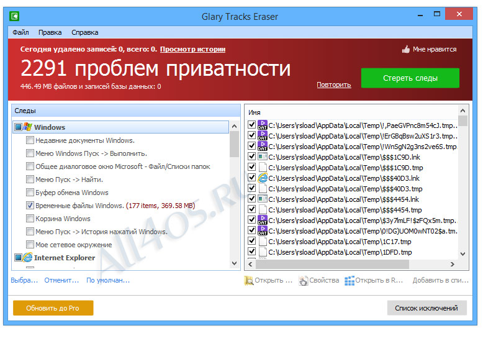496x341 pixels.
Task: Toggle Недавние документы Windows checkbox
Action: pos(30,140)
